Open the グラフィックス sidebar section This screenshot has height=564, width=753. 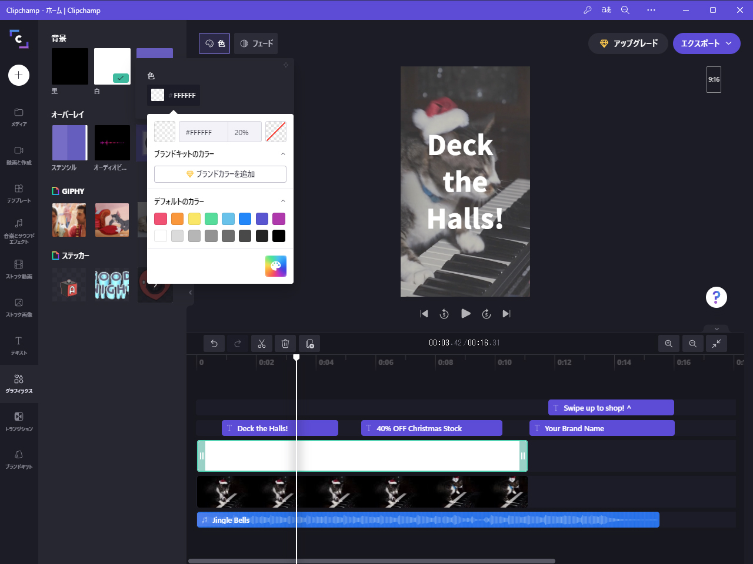click(x=19, y=384)
